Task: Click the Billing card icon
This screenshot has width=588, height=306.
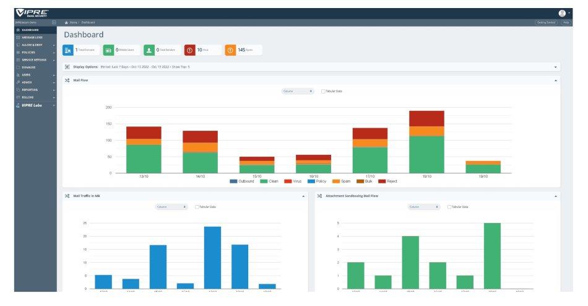Action: point(17,97)
